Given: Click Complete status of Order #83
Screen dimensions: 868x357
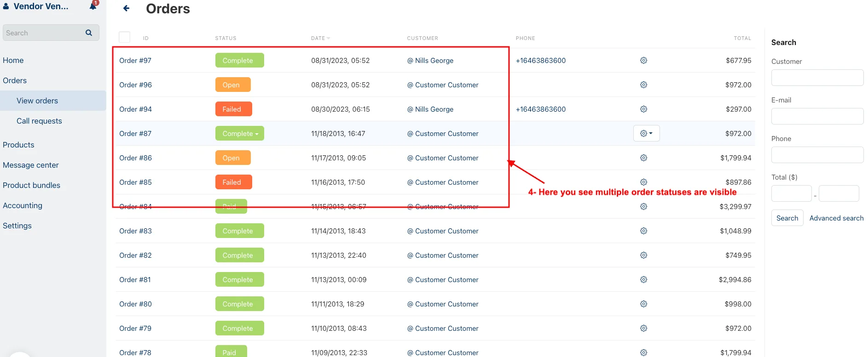Looking at the screenshot, I should [x=240, y=231].
